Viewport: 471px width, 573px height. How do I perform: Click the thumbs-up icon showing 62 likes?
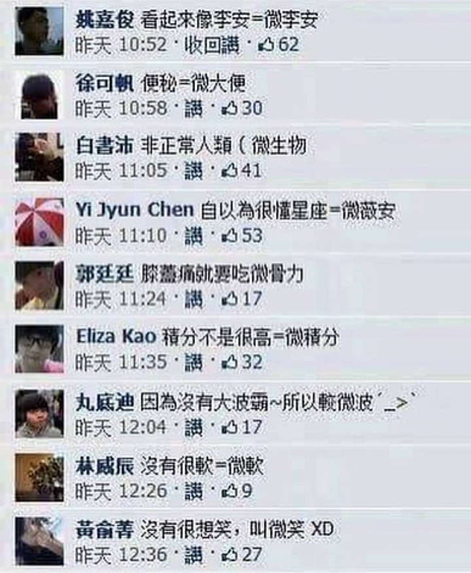(266, 45)
